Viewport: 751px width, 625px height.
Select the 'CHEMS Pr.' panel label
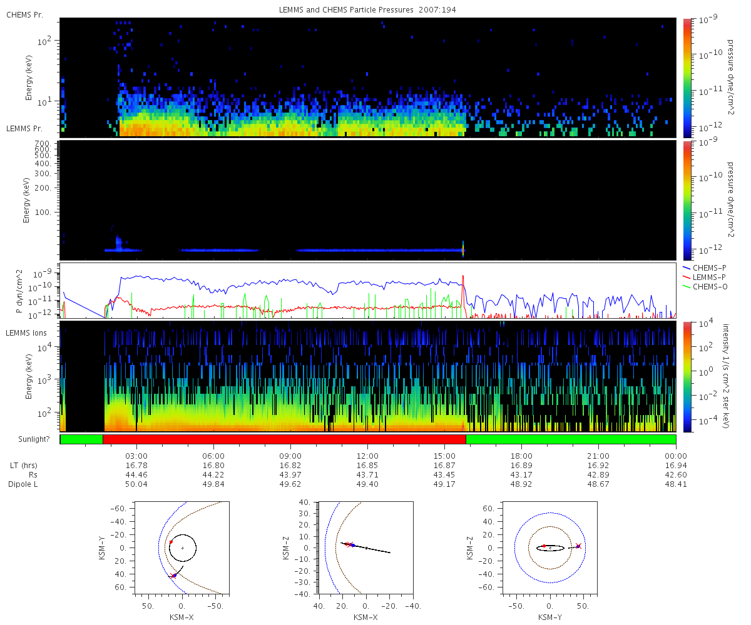coord(24,14)
